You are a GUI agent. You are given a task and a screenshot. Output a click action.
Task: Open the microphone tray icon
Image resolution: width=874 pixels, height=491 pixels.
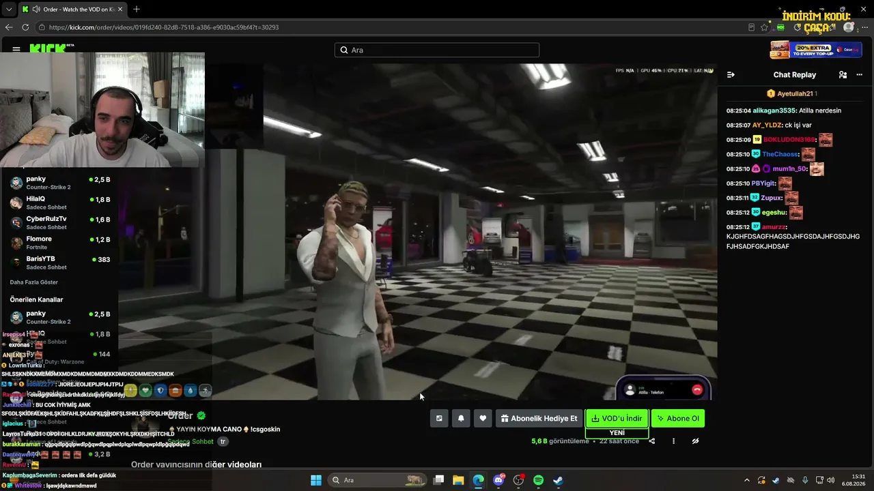pyautogui.click(x=805, y=480)
